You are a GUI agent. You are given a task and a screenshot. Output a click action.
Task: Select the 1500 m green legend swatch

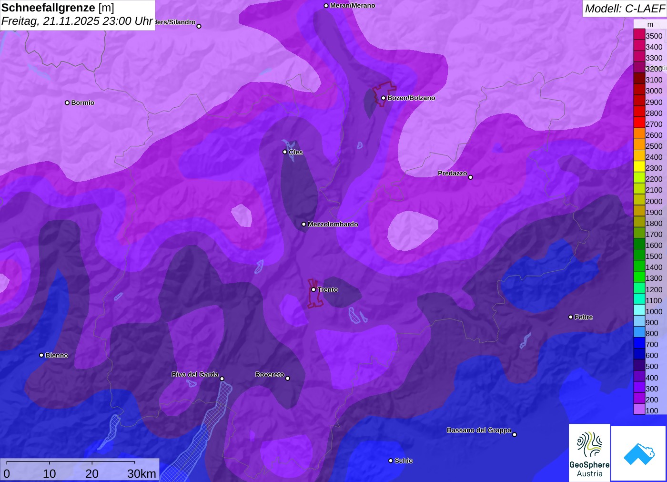click(639, 255)
